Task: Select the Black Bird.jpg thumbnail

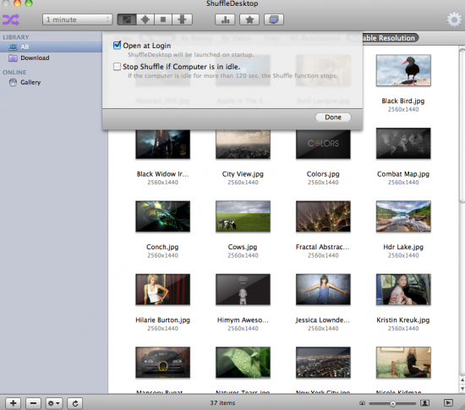Action: click(403, 70)
